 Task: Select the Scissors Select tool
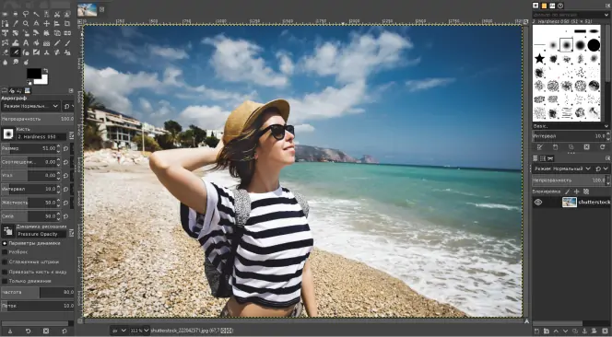pos(57,14)
